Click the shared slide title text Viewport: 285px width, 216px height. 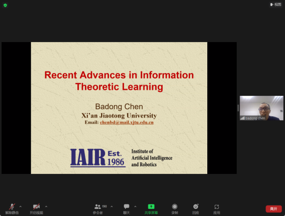tap(119, 81)
